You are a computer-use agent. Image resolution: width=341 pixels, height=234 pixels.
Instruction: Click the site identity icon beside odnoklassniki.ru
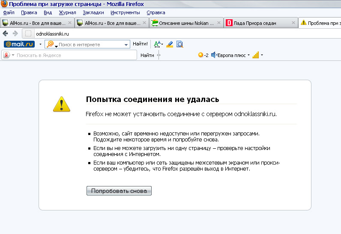coord(28,34)
